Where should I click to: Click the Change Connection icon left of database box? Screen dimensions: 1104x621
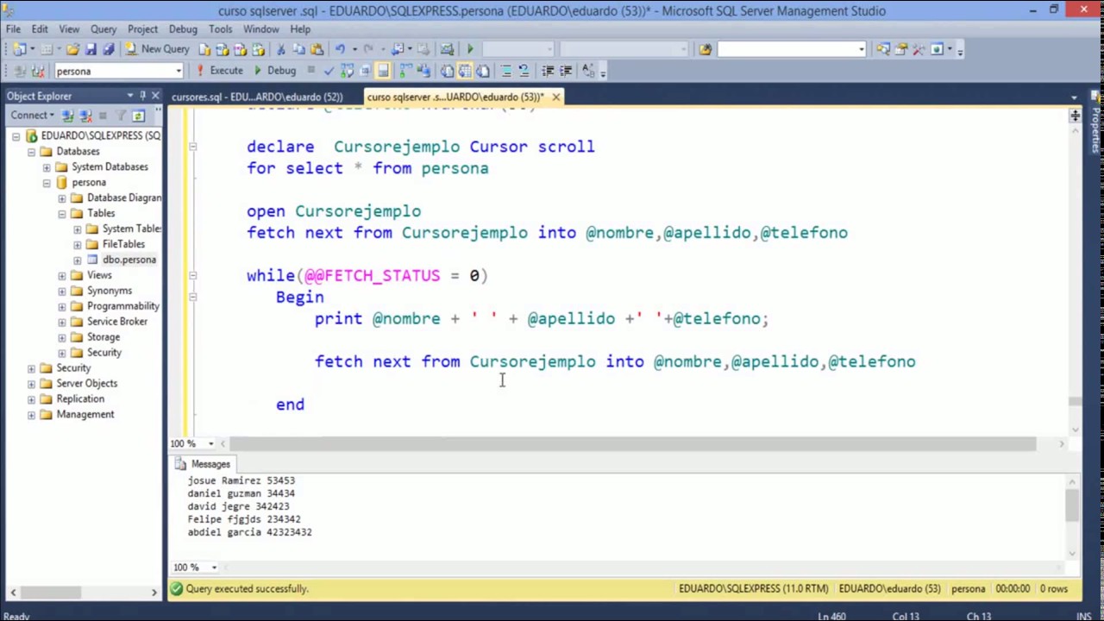(x=37, y=71)
